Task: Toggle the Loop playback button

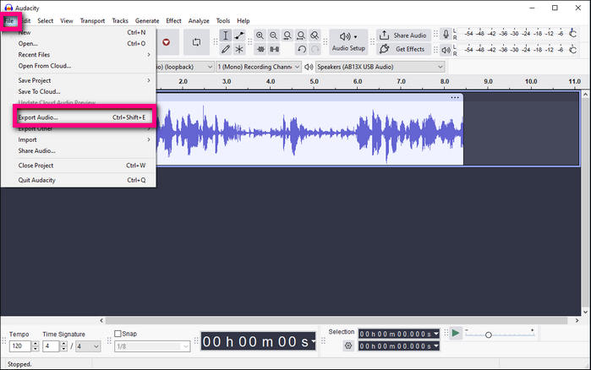Action: (196, 42)
